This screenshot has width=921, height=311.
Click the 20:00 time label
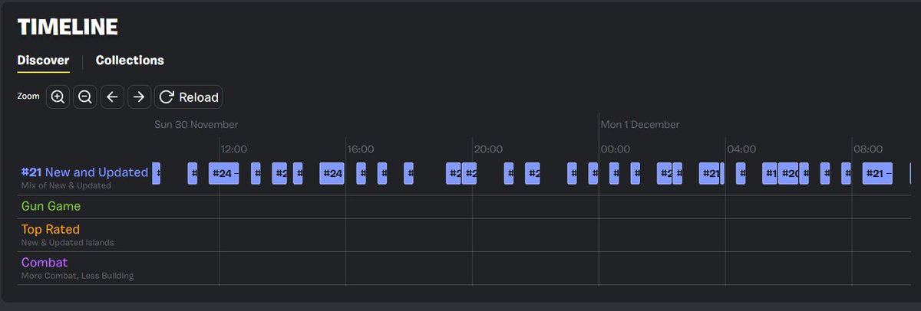(x=488, y=149)
